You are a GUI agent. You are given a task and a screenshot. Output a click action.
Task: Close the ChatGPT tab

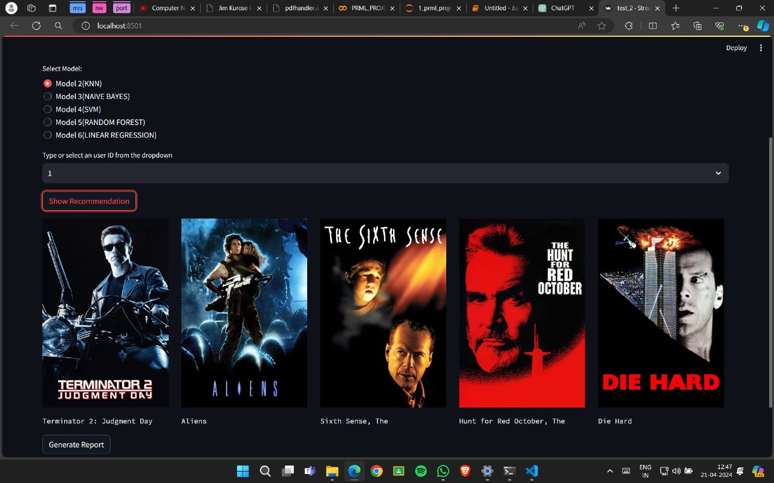[x=591, y=8]
